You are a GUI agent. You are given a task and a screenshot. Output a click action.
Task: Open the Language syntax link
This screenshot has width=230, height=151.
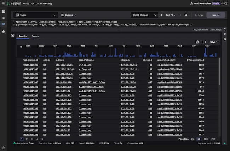tap(200, 29)
